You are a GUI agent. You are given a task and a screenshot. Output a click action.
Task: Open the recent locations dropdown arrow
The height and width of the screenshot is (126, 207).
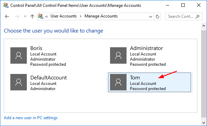(x=25, y=16)
